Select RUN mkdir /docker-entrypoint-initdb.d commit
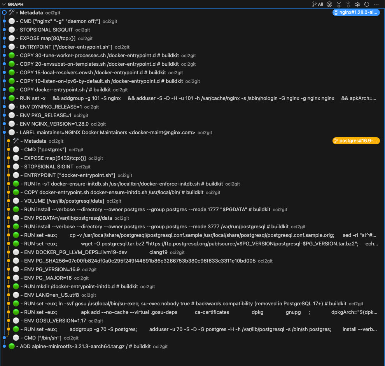This screenshot has height=366, width=385. (x=192, y=287)
